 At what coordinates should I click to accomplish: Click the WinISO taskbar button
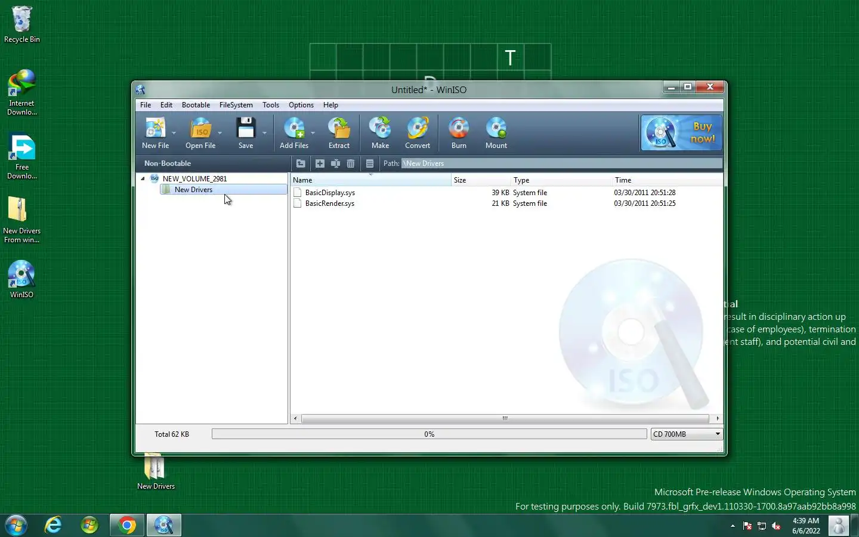pos(163,526)
